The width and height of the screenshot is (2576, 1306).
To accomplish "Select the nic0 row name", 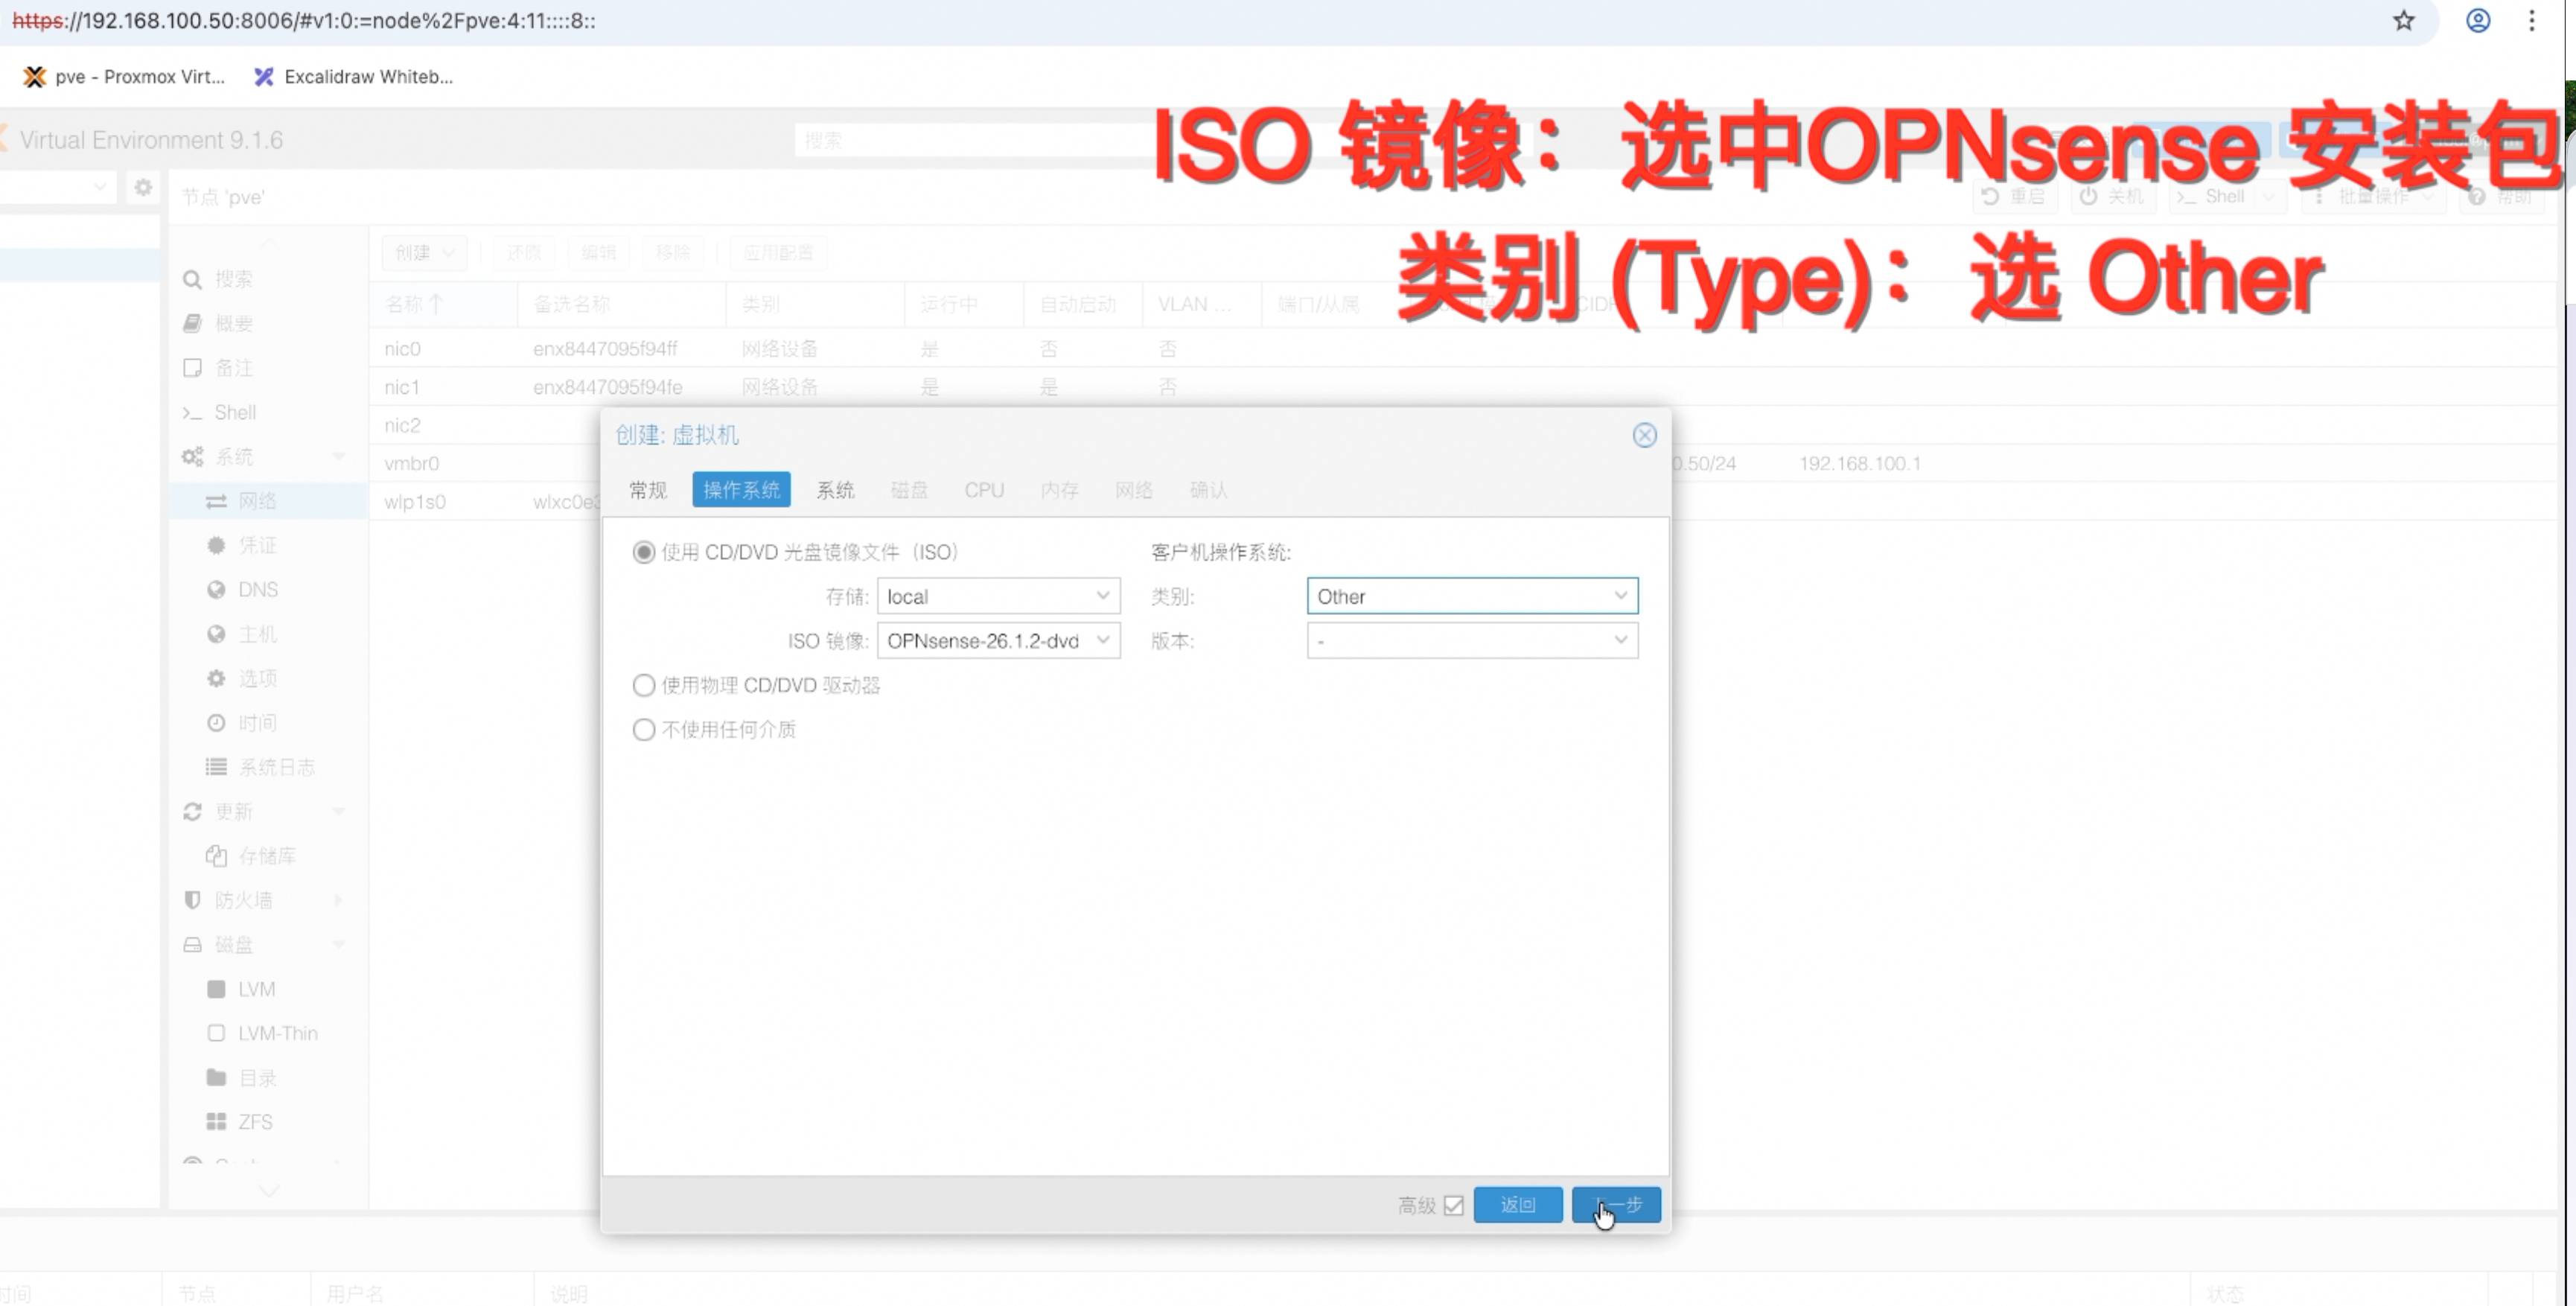I will 402,349.
